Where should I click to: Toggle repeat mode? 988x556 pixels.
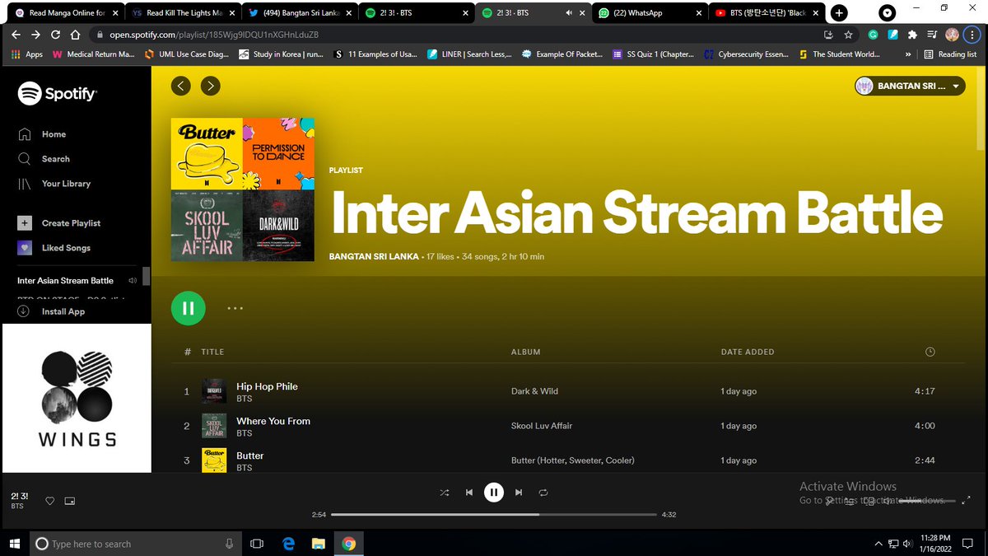pos(543,493)
